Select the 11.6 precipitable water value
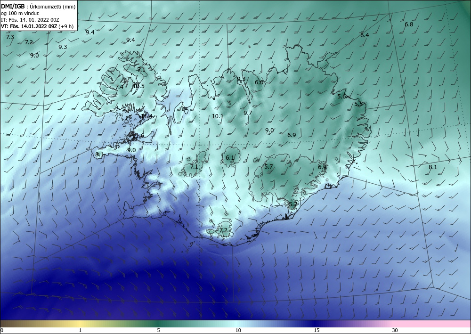The image size is (471, 334). (x=138, y=136)
